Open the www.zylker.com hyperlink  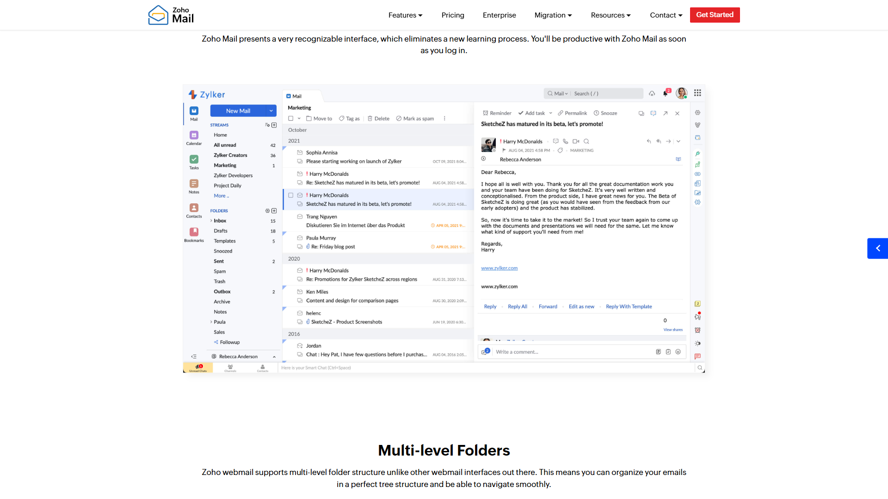click(x=499, y=268)
